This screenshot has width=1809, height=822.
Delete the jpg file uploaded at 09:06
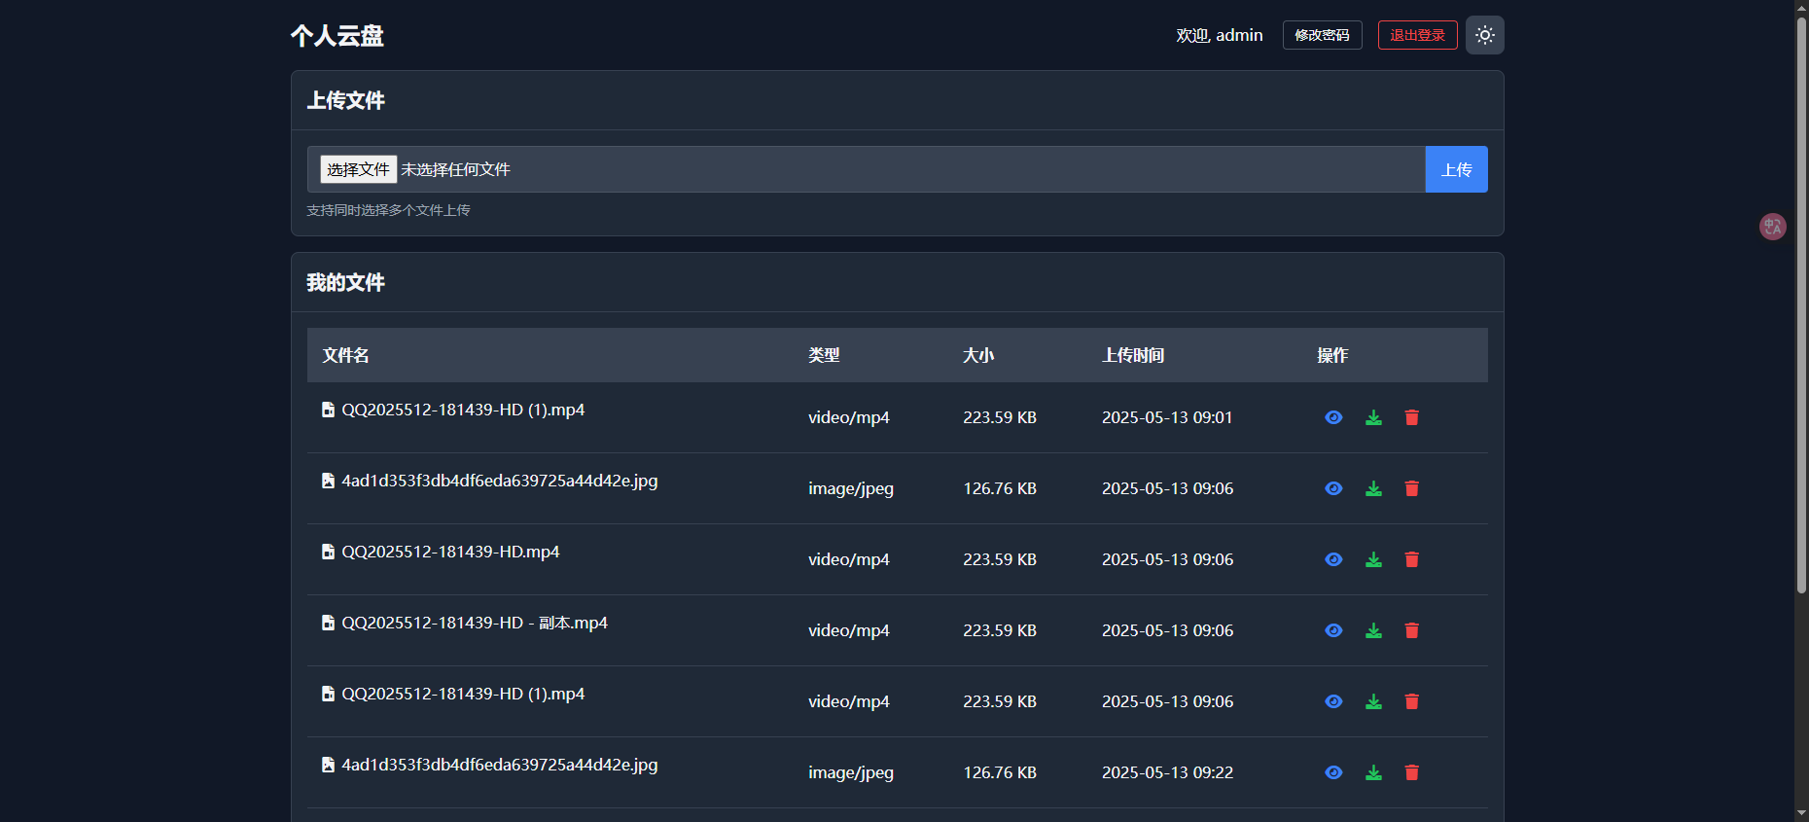tap(1411, 488)
